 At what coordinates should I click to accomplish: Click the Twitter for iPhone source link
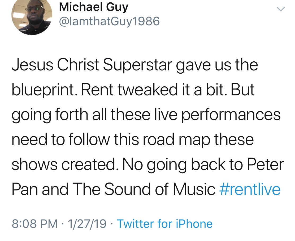click(x=164, y=224)
